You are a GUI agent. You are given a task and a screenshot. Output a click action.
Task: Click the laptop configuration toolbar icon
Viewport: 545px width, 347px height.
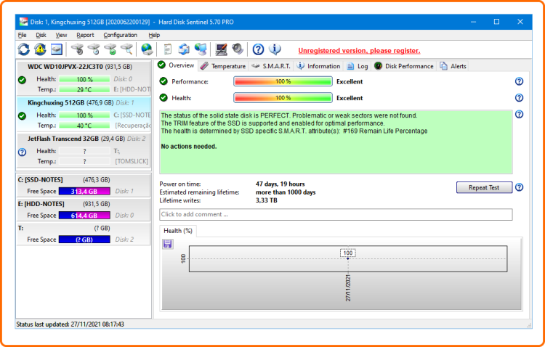(x=221, y=49)
